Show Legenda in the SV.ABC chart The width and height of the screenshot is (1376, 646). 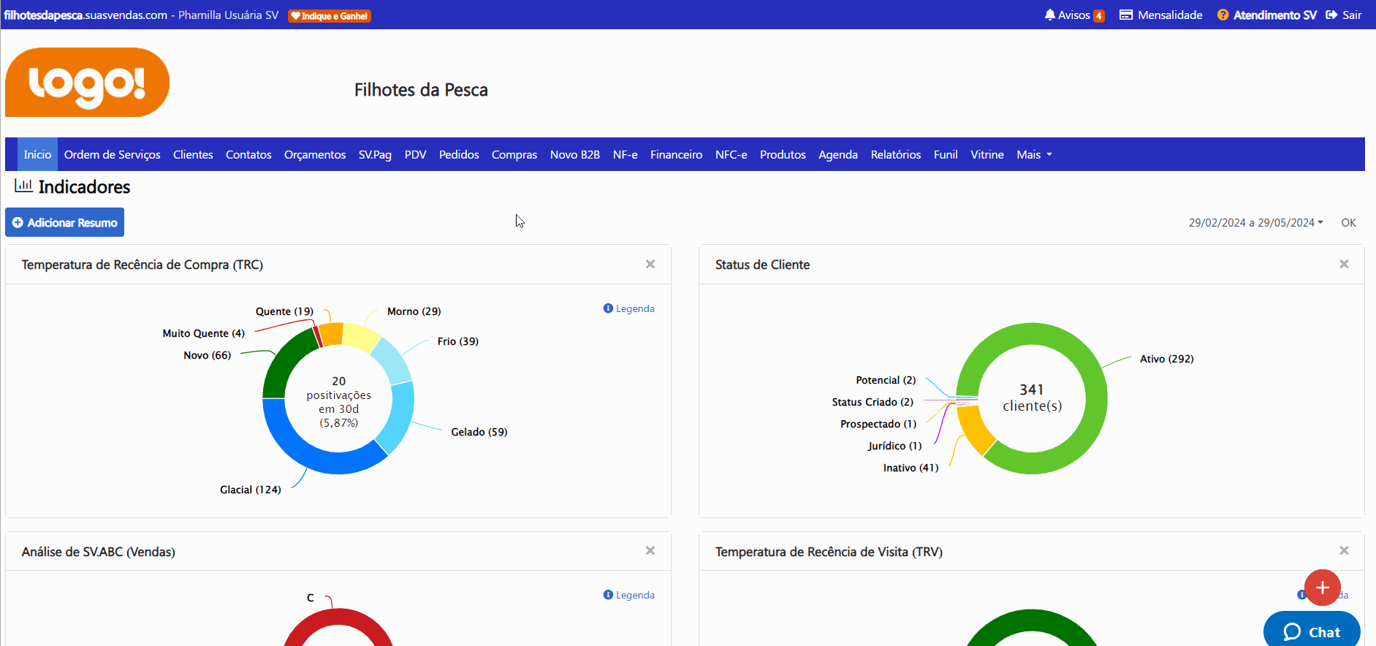coord(629,595)
